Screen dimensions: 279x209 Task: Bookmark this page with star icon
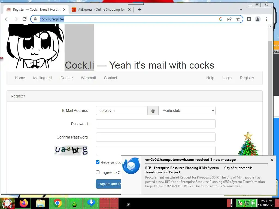238,19
